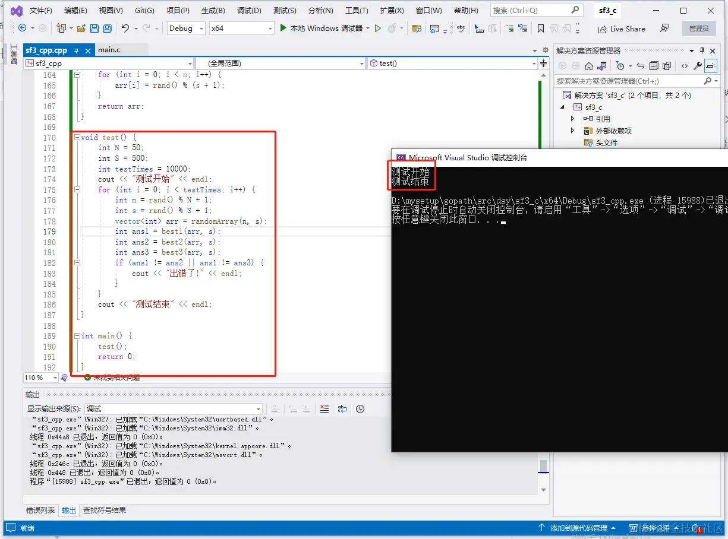Switch to the main.c tab

point(109,50)
